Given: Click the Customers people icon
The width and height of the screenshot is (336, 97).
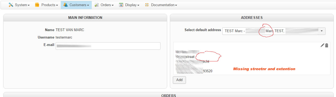Looking at the screenshot, I should click(x=66, y=5).
